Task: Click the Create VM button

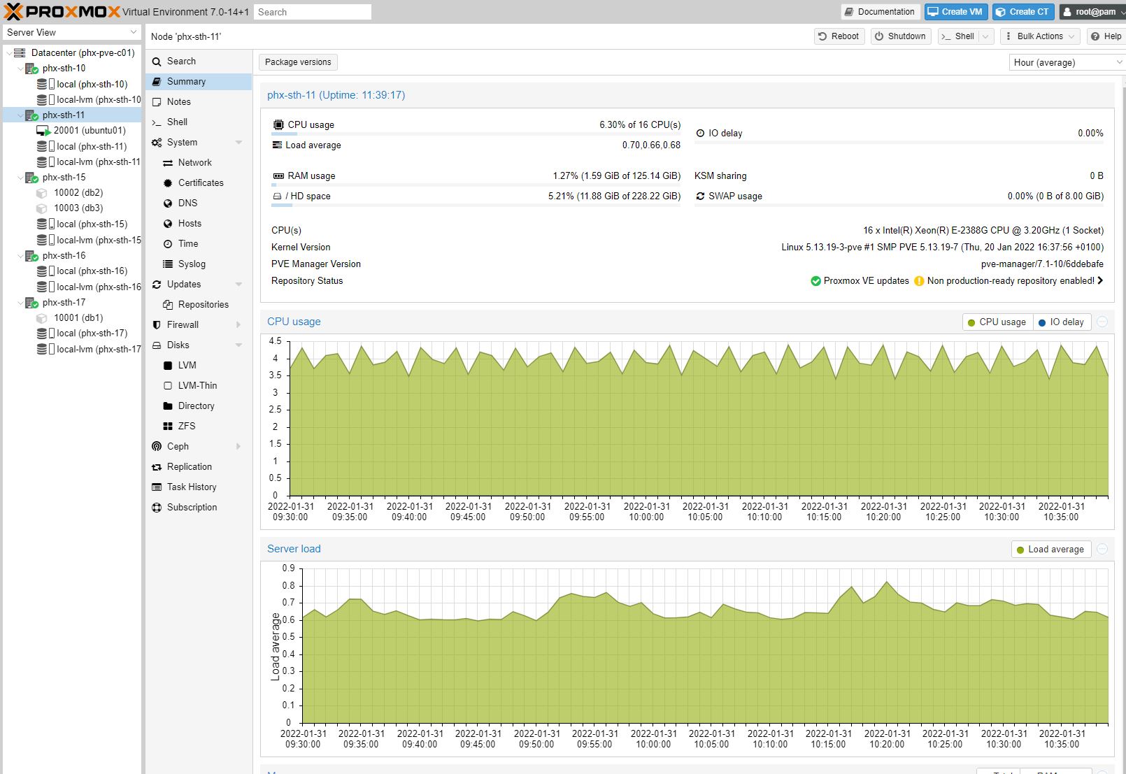Action: click(x=955, y=11)
